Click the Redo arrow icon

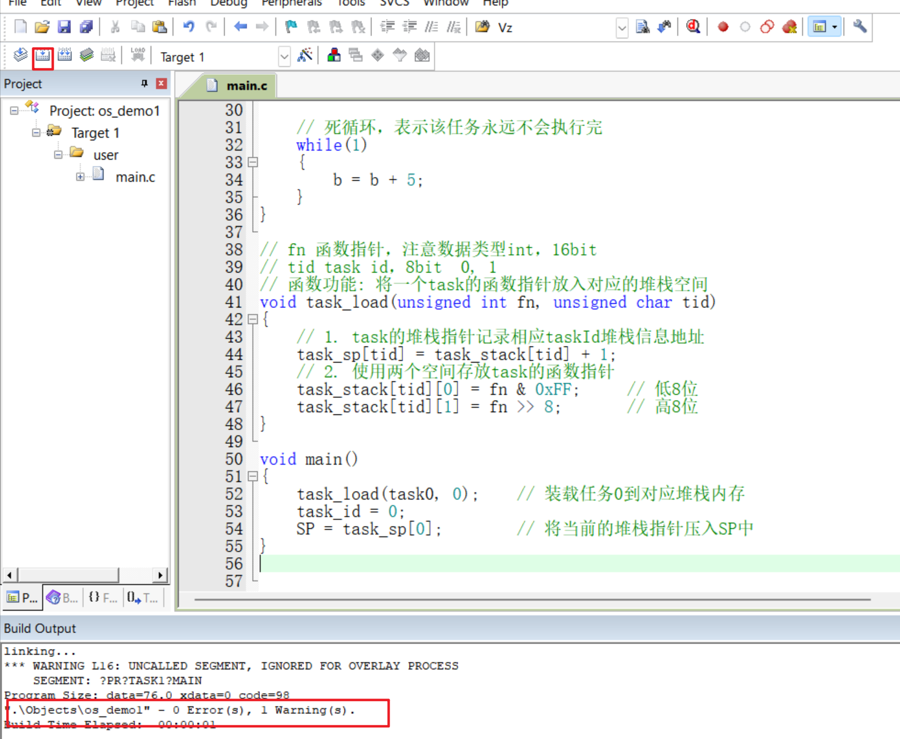[211, 27]
